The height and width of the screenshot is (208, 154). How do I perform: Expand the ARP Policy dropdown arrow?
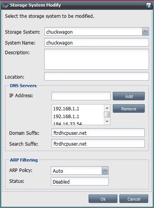tap(105, 170)
